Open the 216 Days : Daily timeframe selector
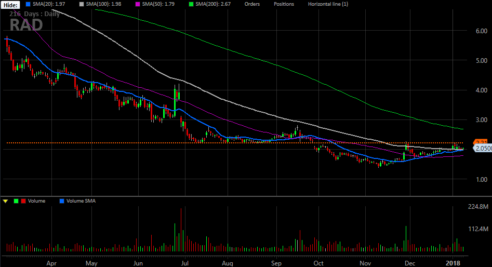The image size is (492, 267). (34, 14)
